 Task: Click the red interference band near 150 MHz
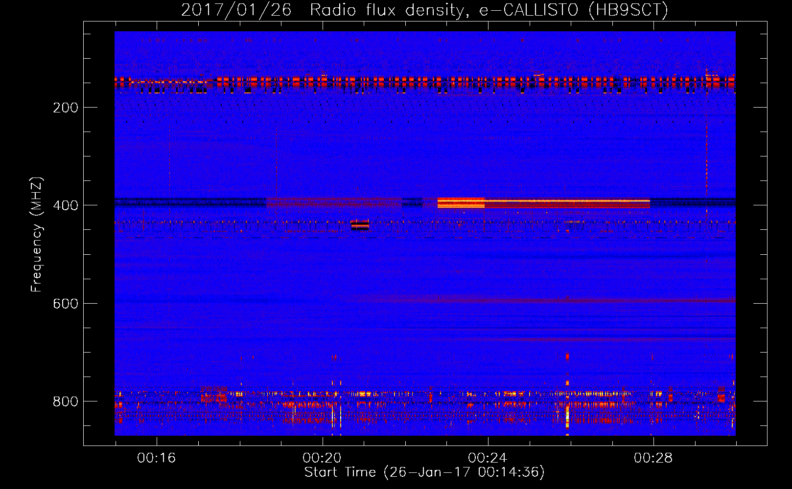click(x=425, y=81)
